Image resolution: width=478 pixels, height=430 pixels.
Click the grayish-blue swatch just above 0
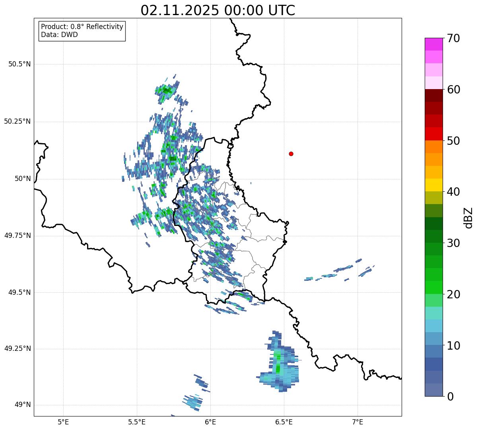433,390
